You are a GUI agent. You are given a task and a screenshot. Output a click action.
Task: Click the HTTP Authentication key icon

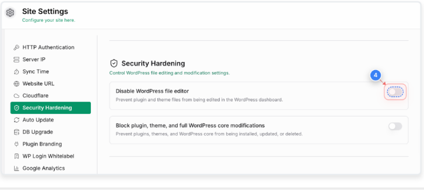point(16,47)
